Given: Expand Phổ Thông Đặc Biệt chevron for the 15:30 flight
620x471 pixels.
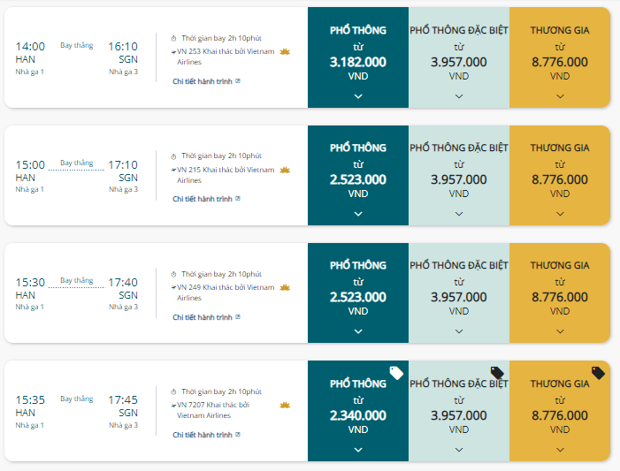Looking at the screenshot, I should [x=459, y=331].
